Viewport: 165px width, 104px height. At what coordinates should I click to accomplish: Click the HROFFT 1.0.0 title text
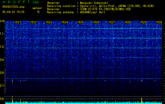tap(20, 2)
